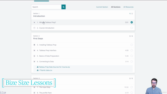This screenshot has height=94, width=167.
Task: Click download icon for Titantic data csv
Action: point(38,70)
